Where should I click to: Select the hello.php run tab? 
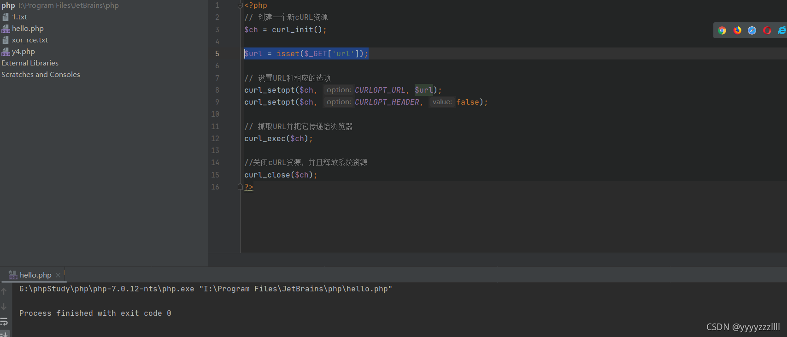pos(35,275)
